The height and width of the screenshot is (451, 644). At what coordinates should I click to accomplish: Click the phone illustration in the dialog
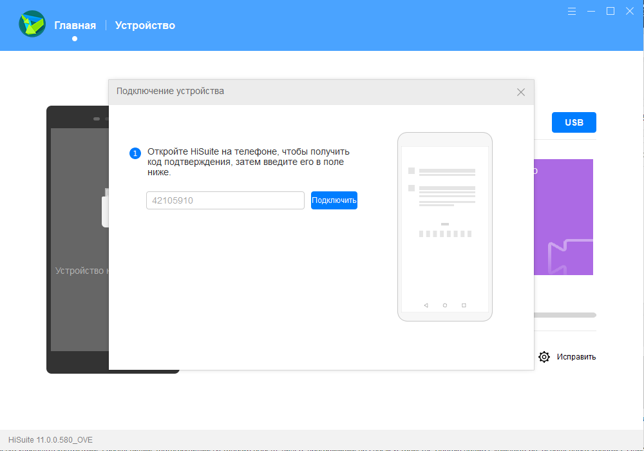445,227
